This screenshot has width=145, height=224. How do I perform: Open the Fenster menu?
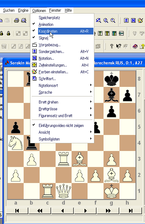point(55,10)
